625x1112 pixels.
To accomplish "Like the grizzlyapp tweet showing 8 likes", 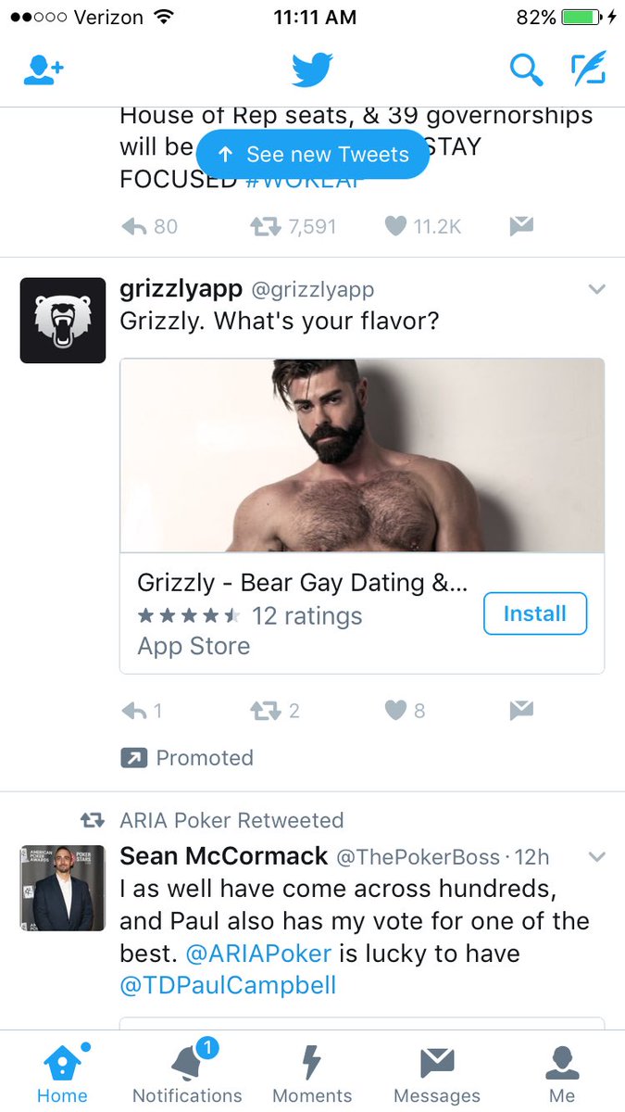I will click(x=406, y=711).
